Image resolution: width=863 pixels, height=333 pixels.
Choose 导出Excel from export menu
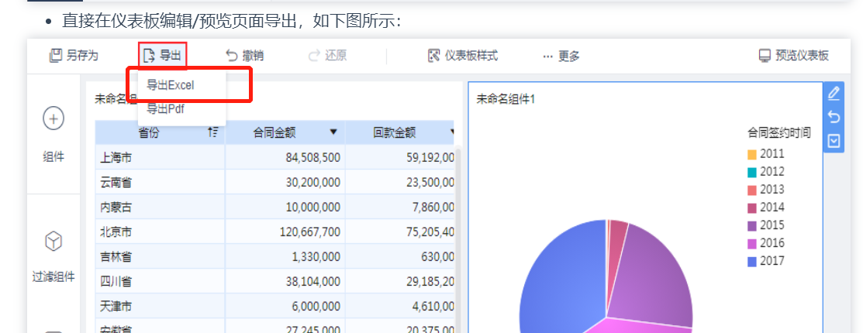click(171, 85)
